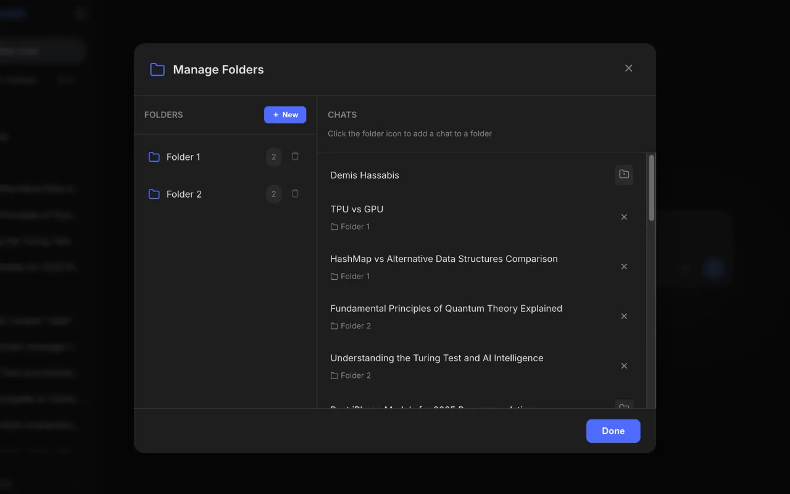Delete Folder 1 using trash icon
This screenshot has height=494, width=790.
[295, 157]
